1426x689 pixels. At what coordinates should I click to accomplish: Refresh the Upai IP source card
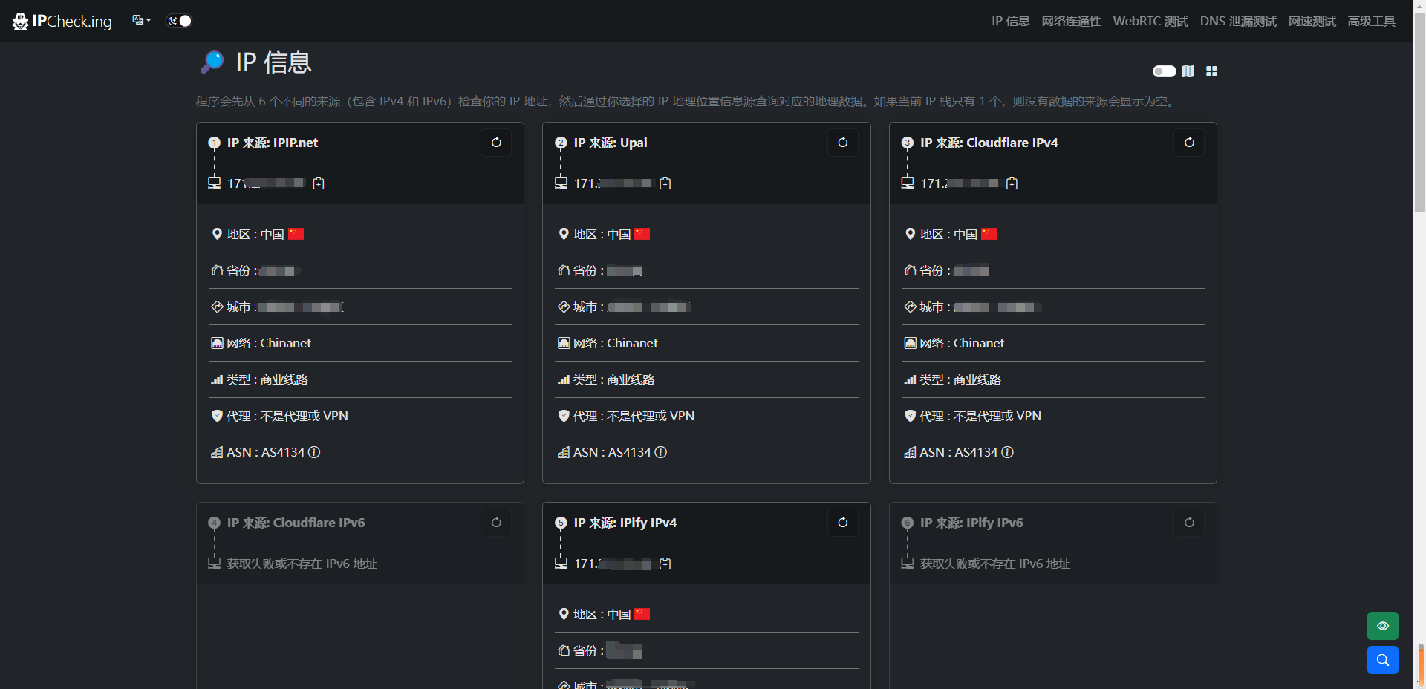click(x=842, y=143)
